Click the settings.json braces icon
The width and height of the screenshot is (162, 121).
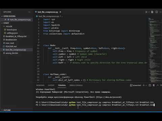click(x=5, y=33)
